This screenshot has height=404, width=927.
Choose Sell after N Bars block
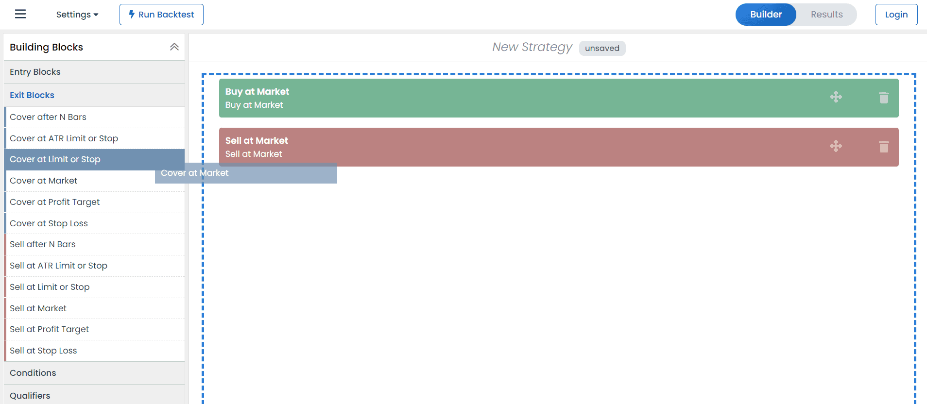click(43, 244)
